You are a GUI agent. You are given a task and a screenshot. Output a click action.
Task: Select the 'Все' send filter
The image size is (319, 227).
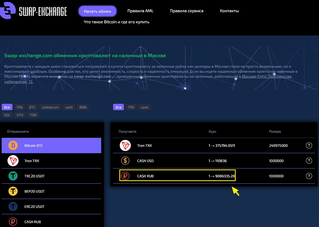coord(7,107)
